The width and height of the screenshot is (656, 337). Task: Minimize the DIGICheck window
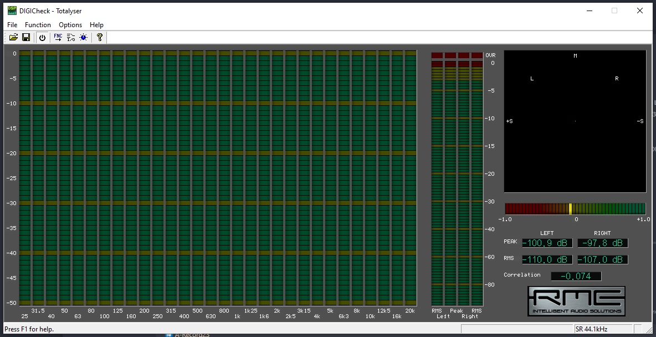pyautogui.click(x=590, y=11)
